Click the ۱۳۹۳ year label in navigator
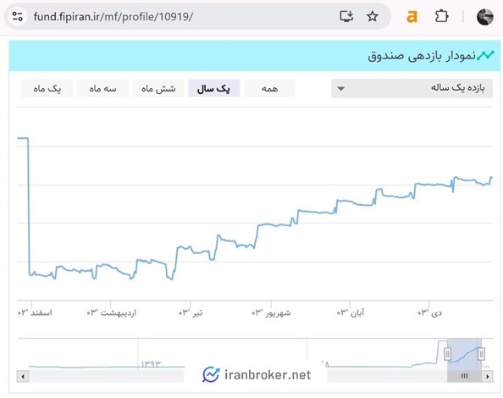This screenshot has width=503, height=398. pos(151,363)
